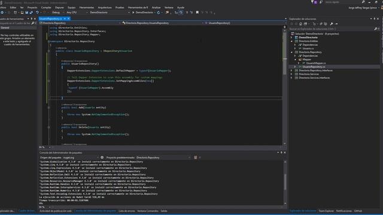Image resolution: width=383 pixels, height=215 pixels.
Task: Select UsuarioRepository.cs in Solution Explorer
Action: click(314, 67)
